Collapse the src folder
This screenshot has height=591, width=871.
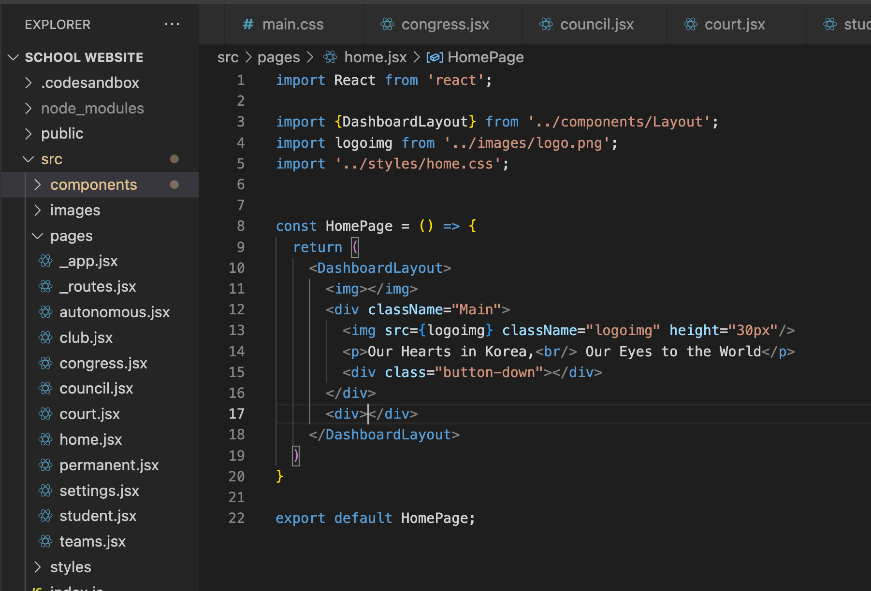pos(29,159)
